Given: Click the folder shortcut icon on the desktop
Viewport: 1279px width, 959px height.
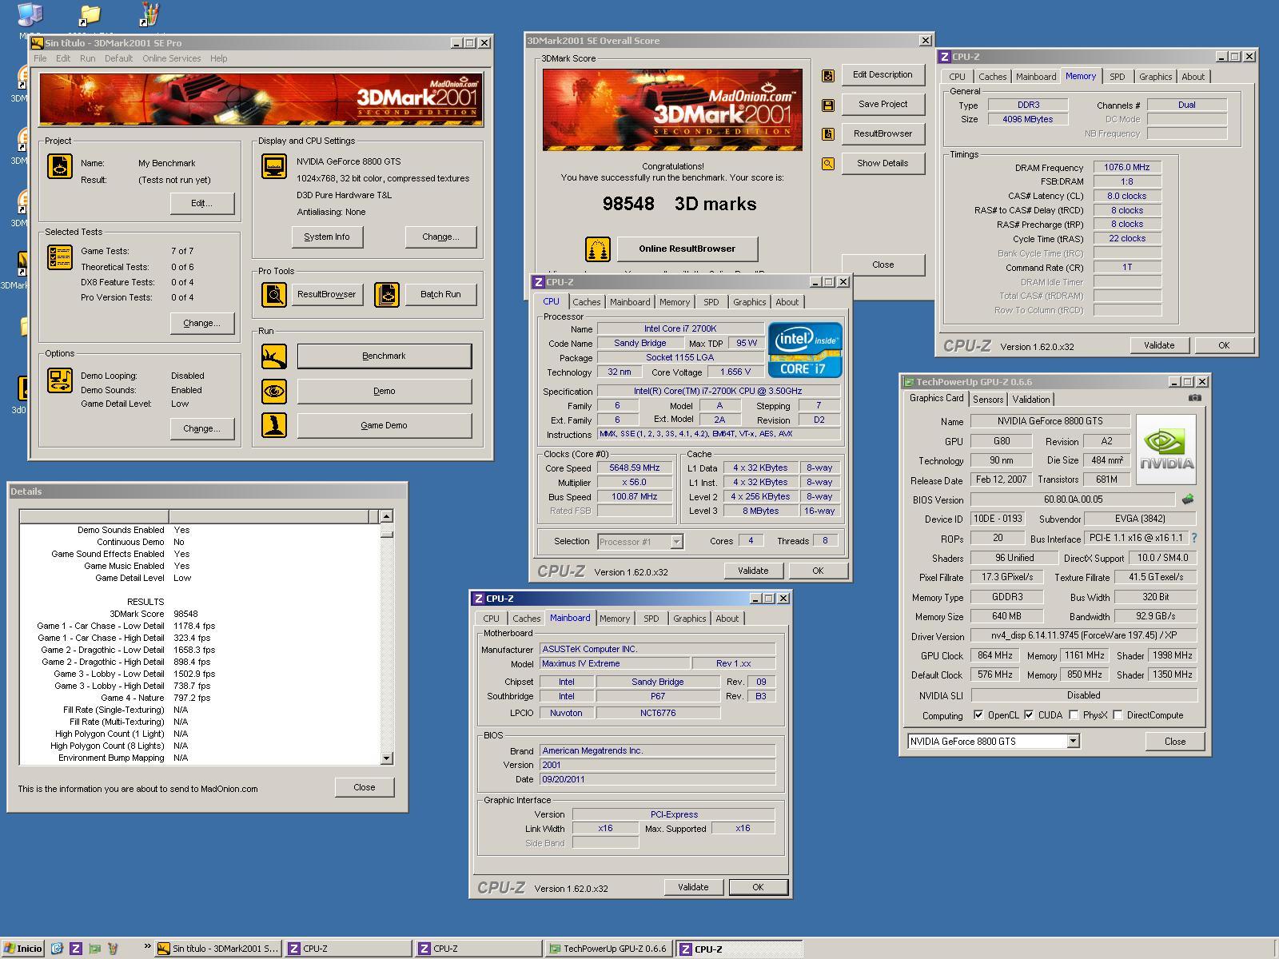Looking at the screenshot, I should click(x=90, y=16).
